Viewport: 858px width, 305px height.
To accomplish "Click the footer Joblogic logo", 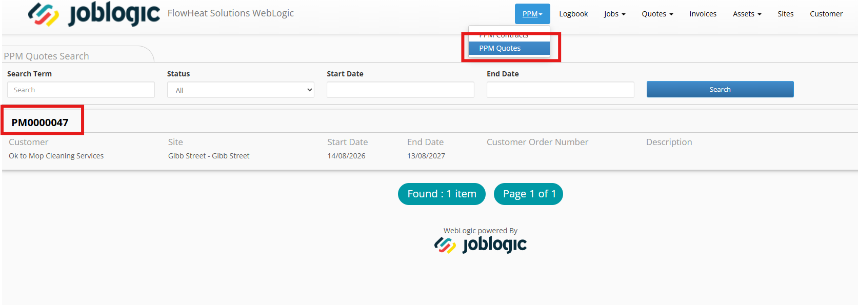I will (x=481, y=245).
